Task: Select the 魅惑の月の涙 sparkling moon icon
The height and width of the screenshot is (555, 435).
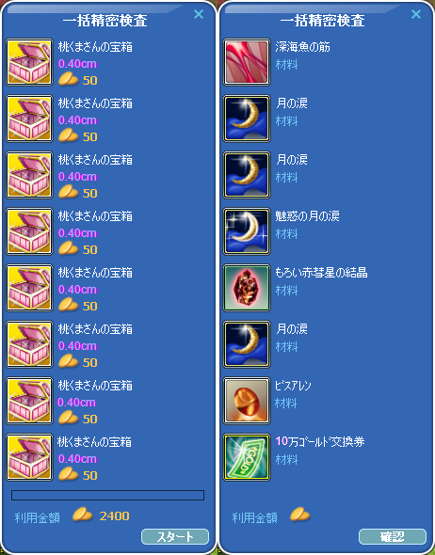Action: [247, 231]
